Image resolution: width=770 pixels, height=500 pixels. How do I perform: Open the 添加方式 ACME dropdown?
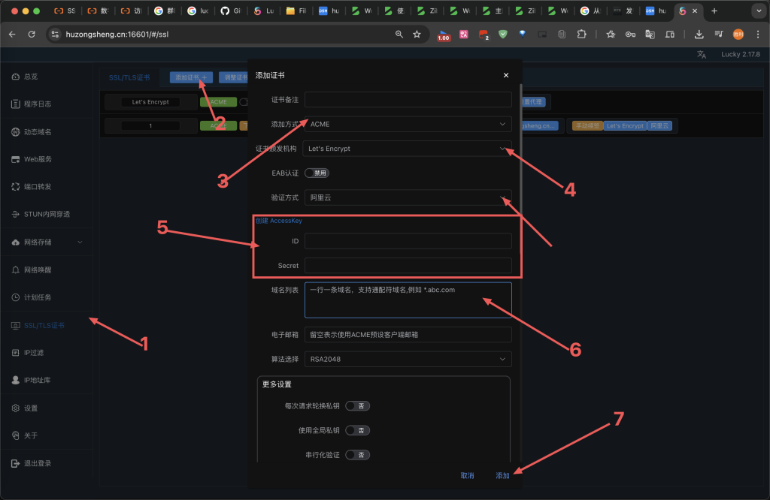click(x=408, y=124)
